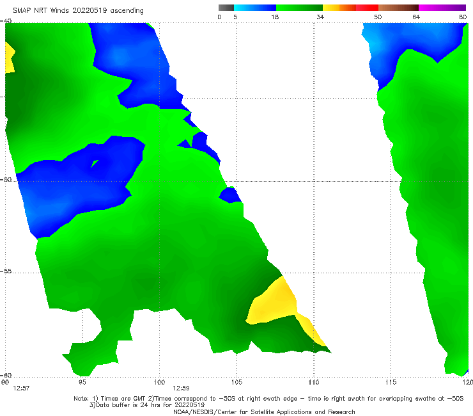Click the swath time label 12:57
Screen dimensions: 473x416
pyautogui.click(x=21, y=388)
